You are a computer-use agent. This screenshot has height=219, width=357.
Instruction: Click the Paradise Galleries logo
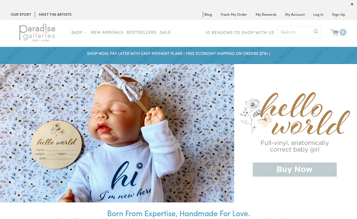coord(37,33)
